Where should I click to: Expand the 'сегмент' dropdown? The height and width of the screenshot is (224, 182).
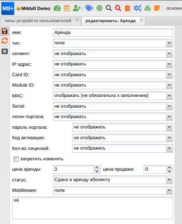click(169, 54)
